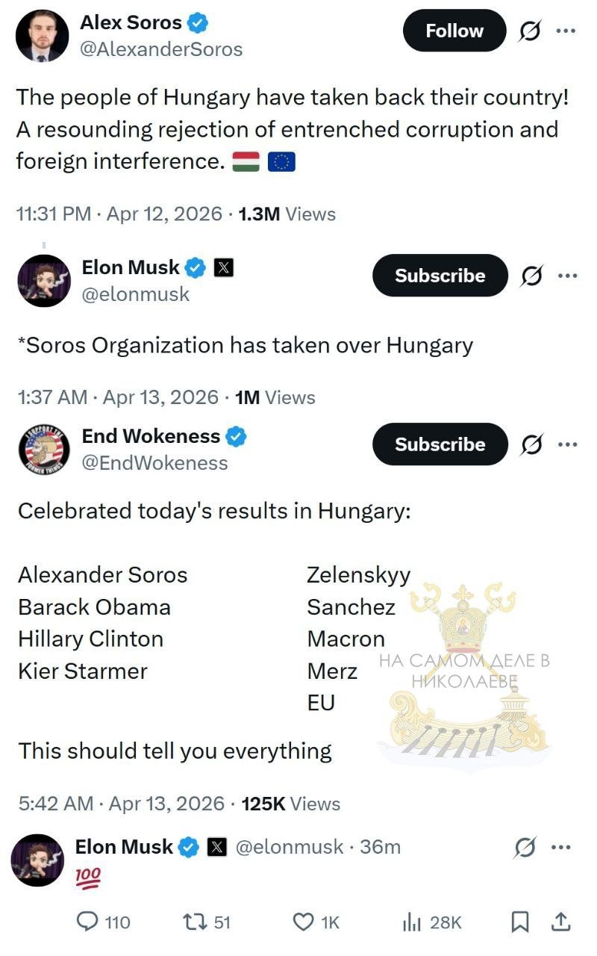Open the more options menu on Alex Soros post
The width and height of the screenshot is (597, 956).
[x=566, y=31]
